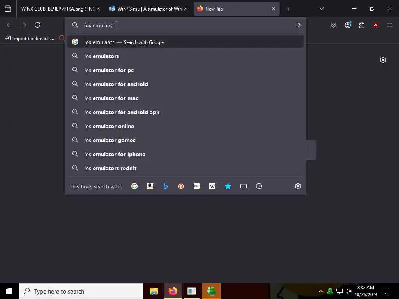Open a new tab with plus button

[x=288, y=9]
